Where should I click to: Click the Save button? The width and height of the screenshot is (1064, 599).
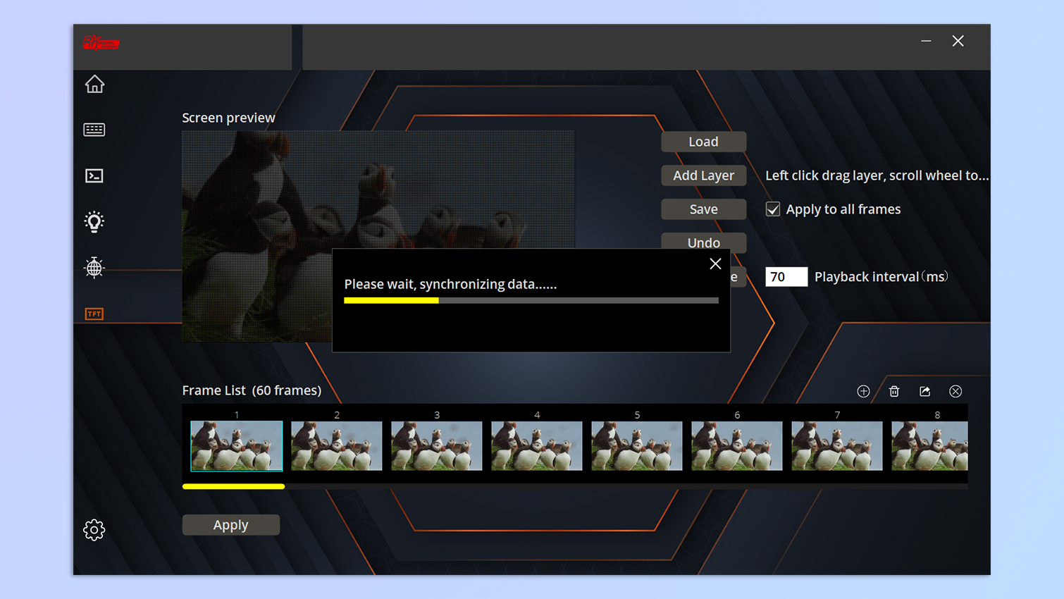point(703,209)
